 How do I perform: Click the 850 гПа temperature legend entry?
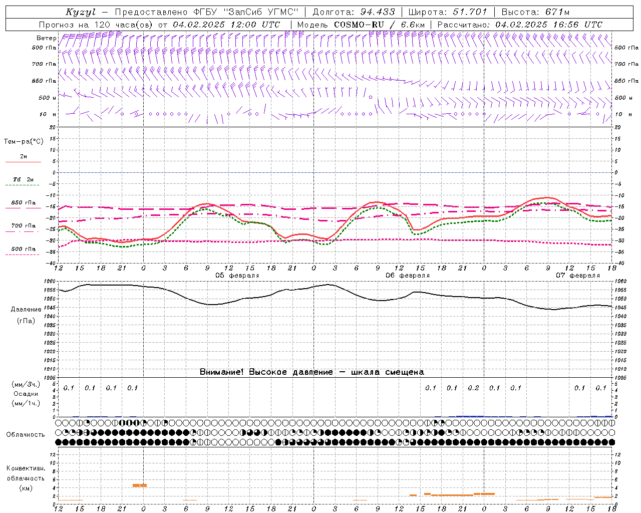click(24, 203)
